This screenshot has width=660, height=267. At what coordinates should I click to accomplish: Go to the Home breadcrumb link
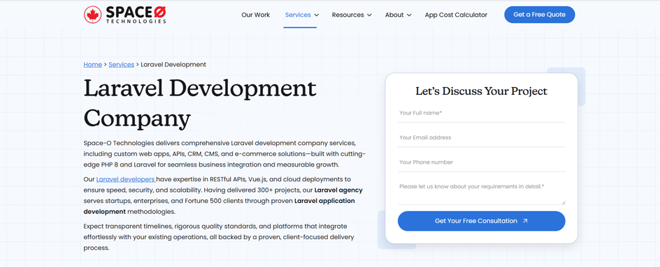(x=92, y=65)
